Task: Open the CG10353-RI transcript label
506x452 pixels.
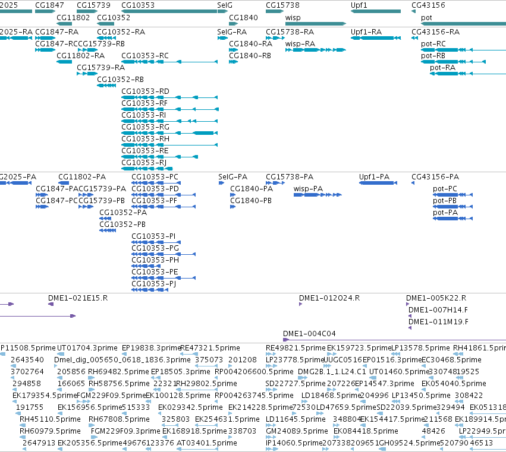Action: [144, 115]
